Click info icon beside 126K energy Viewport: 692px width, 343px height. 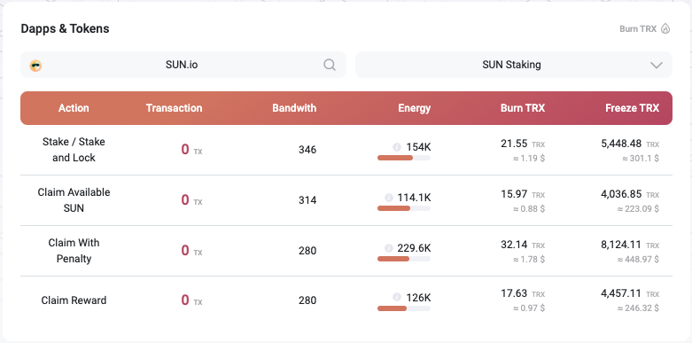pos(397,297)
